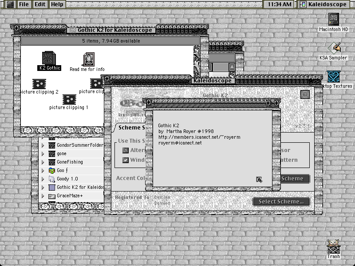Viewport: 355px width, 266px height.
Task: Click the 11:34 AM menu bar clock
Action: [280, 4]
